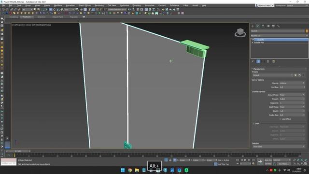Switch to the Modeling ribbon tab
The height and width of the screenshot is (174, 309).
(14, 17)
